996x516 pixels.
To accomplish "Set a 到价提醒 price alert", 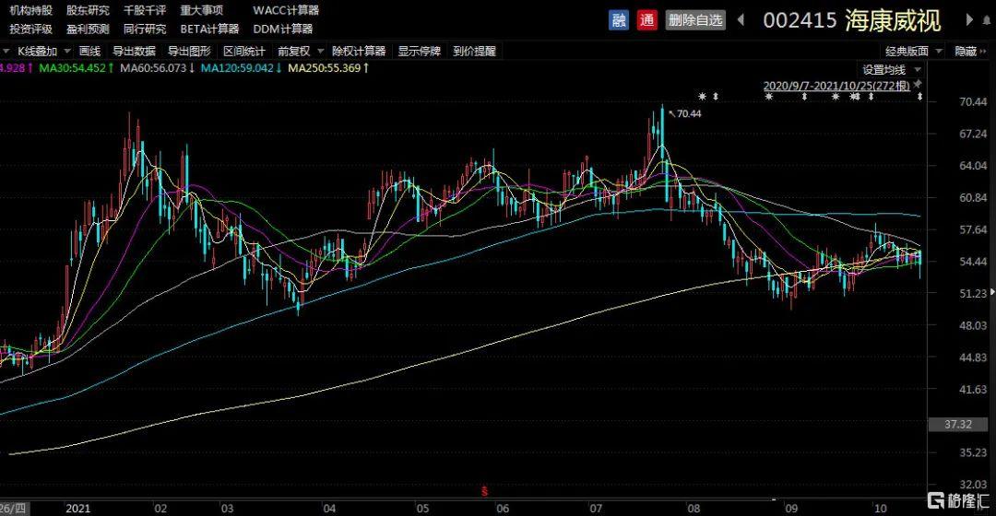I will (x=475, y=52).
